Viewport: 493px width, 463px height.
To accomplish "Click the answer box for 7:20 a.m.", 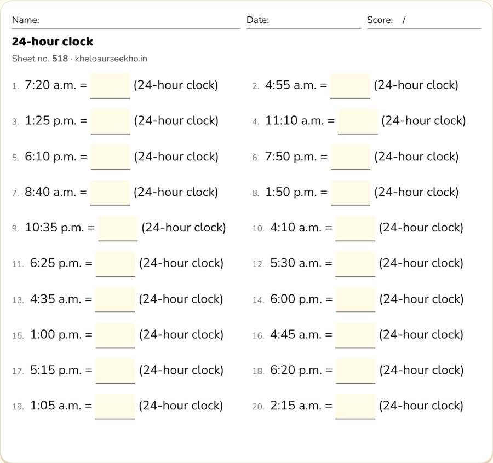I will [110, 86].
